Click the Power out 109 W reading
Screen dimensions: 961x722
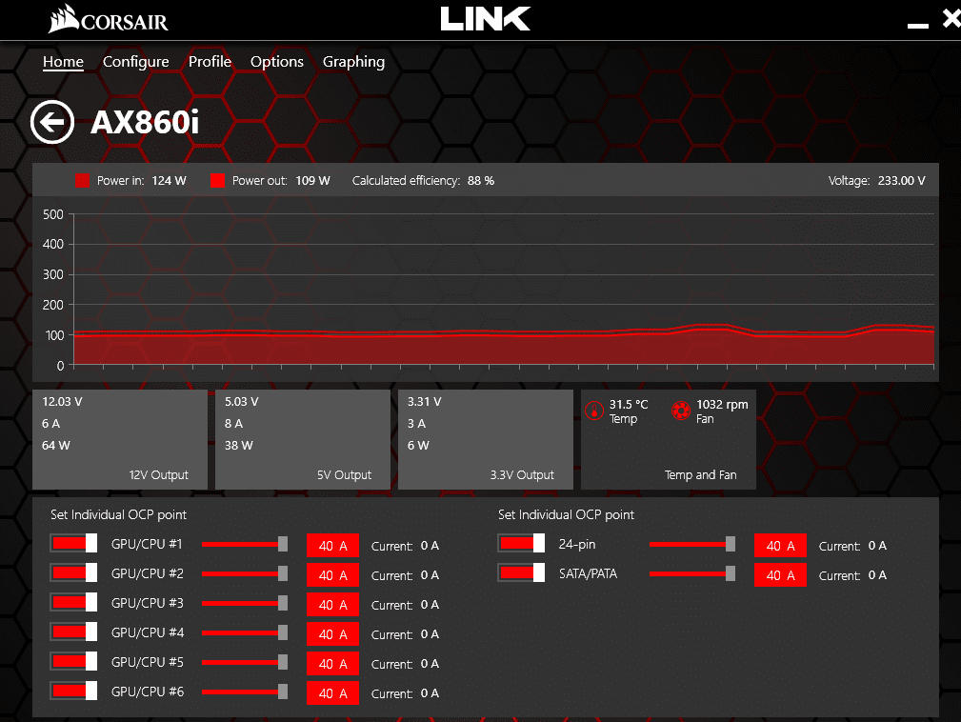click(x=312, y=181)
